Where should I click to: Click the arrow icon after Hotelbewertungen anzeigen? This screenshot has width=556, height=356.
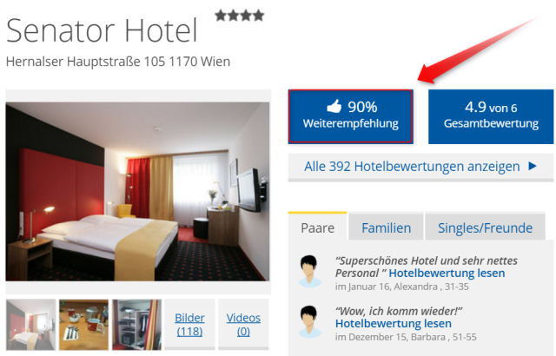coord(533,166)
